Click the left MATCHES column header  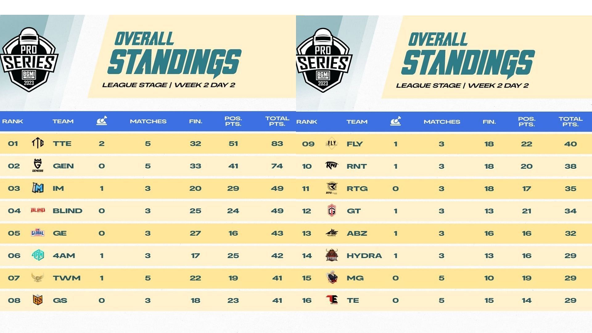pyautogui.click(x=148, y=121)
